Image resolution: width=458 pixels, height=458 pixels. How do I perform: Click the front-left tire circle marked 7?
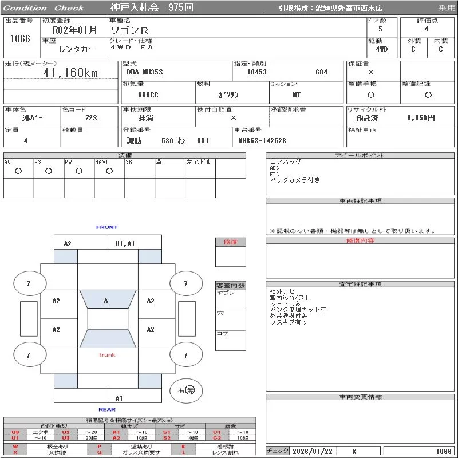pos(29,283)
